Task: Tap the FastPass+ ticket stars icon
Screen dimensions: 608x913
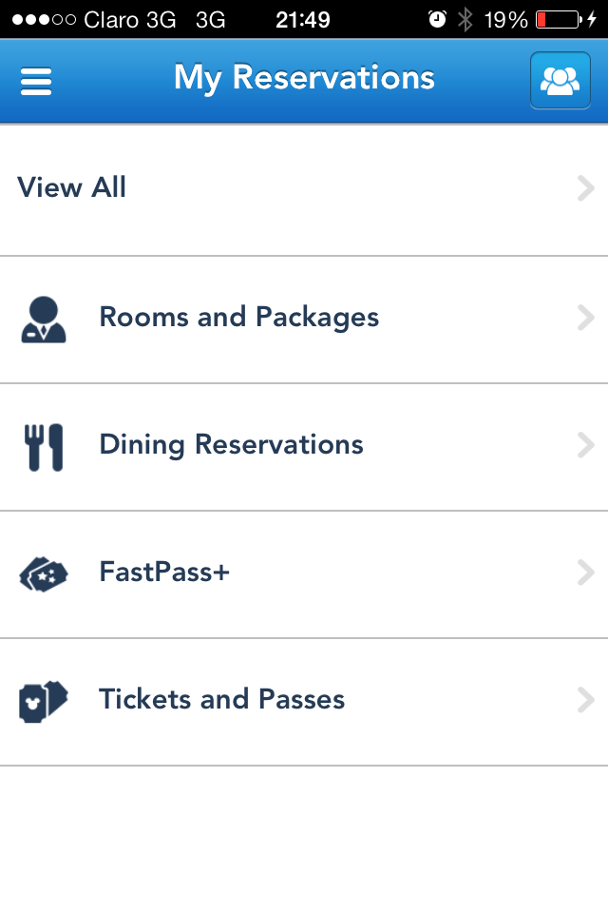Action: click(x=44, y=574)
